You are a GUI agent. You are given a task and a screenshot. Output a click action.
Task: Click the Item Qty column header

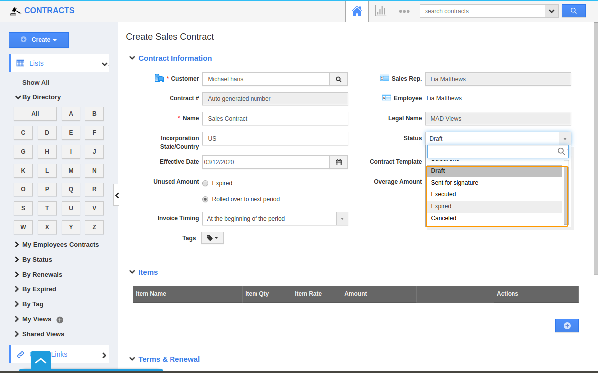[267, 294]
